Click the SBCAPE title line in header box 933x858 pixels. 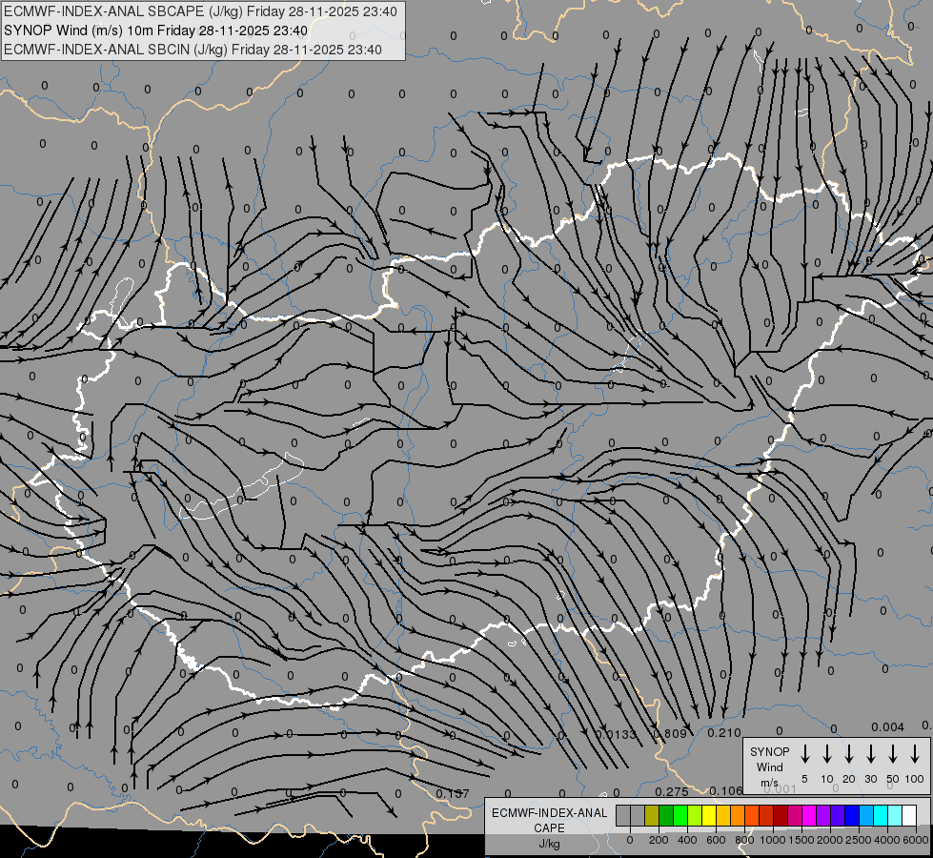(200, 11)
